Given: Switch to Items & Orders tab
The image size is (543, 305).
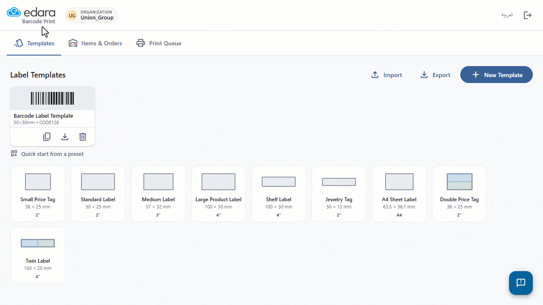Looking at the screenshot, I should (95, 43).
